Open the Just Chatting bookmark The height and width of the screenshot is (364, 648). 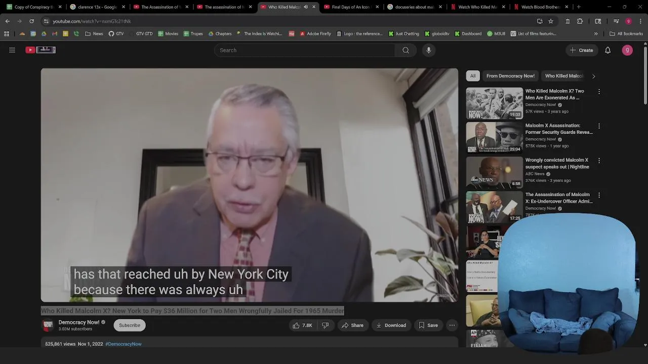[403, 34]
